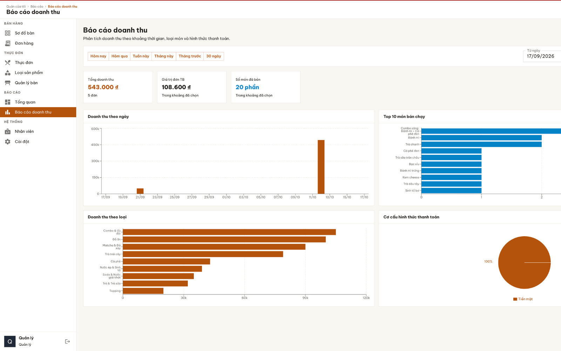
Task: Click the Báo cáo breadcrumb link
Action: [x=37, y=6]
